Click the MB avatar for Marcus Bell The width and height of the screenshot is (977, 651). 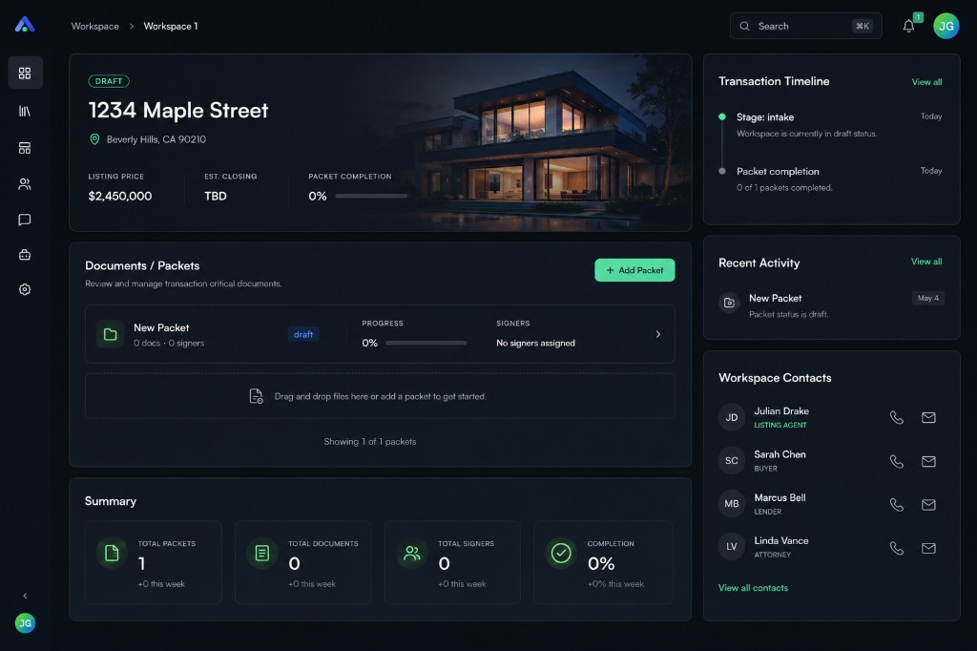point(732,504)
